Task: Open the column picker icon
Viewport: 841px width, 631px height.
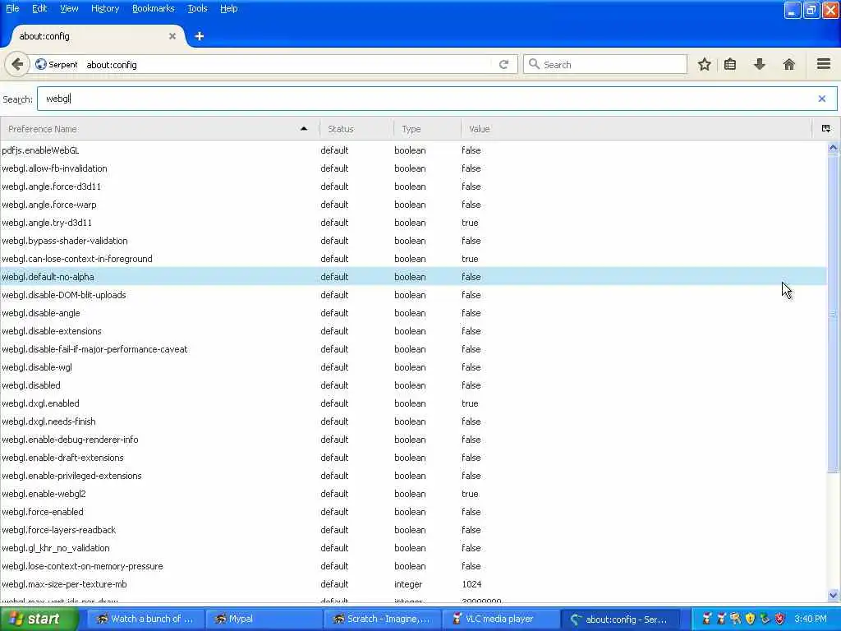Action: (826, 129)
